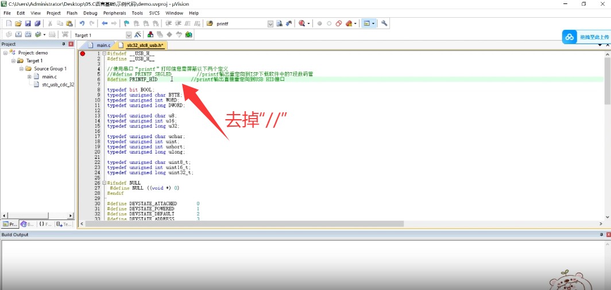Screen dimensions: 611x290
Task: Insert a bookmark with the flag icon
Action: (x=127, y=23)
